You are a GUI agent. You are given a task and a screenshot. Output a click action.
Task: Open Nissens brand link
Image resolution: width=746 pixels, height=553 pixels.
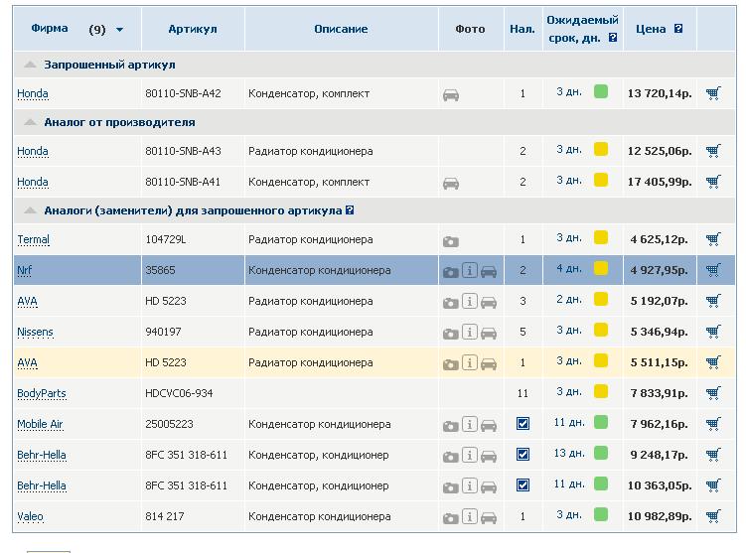pos(35,332)
